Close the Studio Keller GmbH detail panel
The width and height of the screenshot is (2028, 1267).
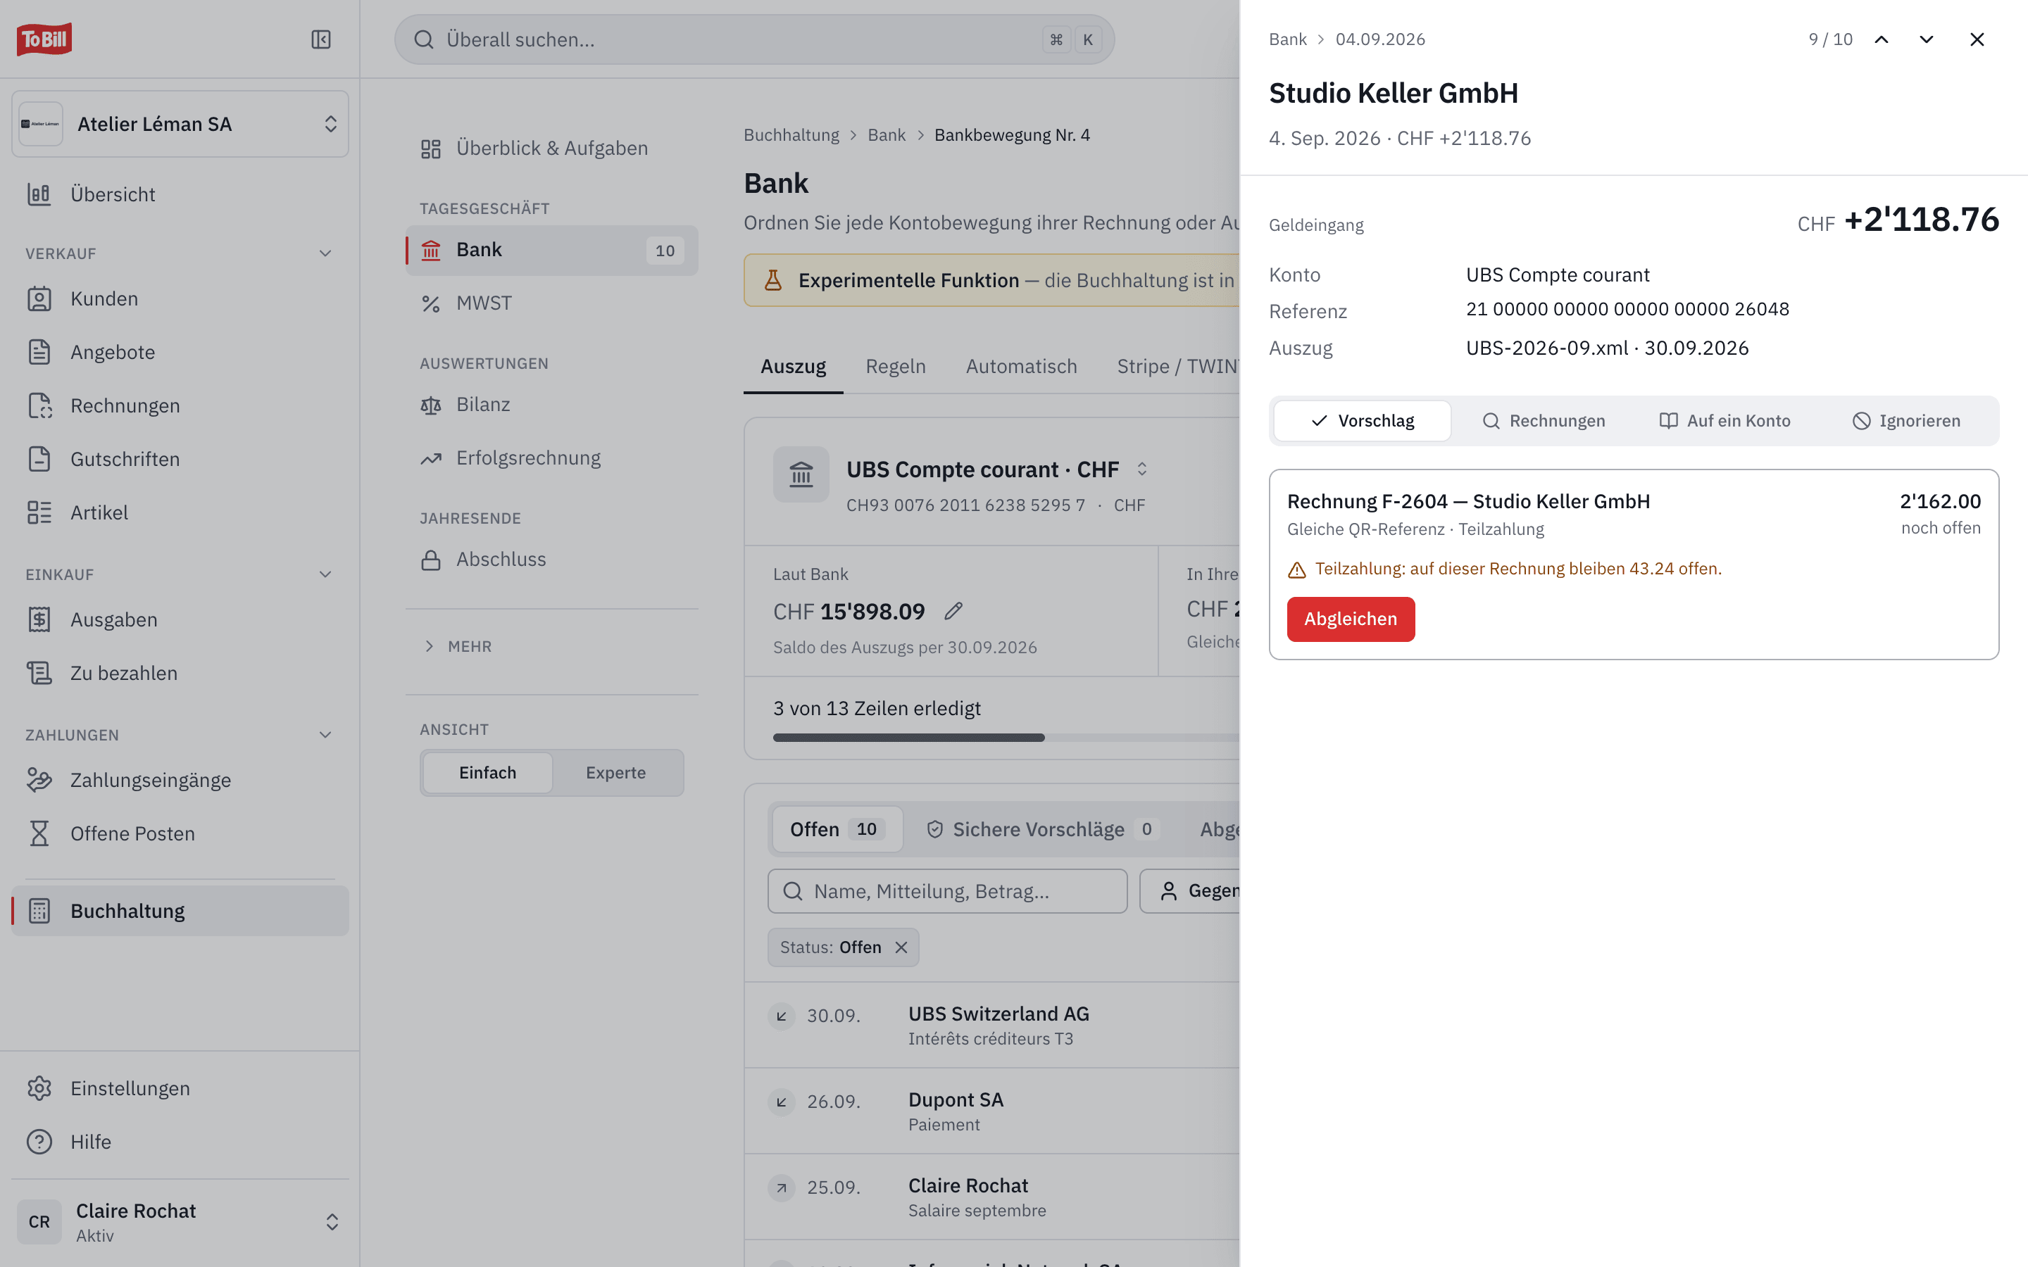pos(1977,39)
